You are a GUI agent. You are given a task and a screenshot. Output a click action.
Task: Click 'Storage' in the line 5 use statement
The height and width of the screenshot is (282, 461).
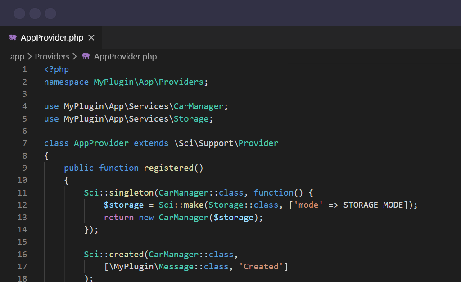[x=191, y=119]
